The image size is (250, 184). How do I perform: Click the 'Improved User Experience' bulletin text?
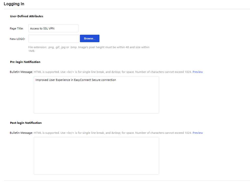76,80
